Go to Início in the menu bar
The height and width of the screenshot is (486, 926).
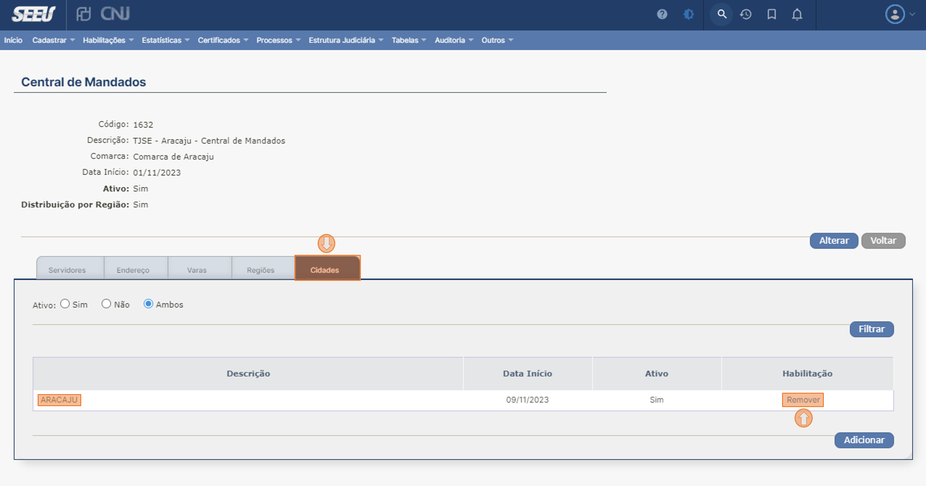13,40
